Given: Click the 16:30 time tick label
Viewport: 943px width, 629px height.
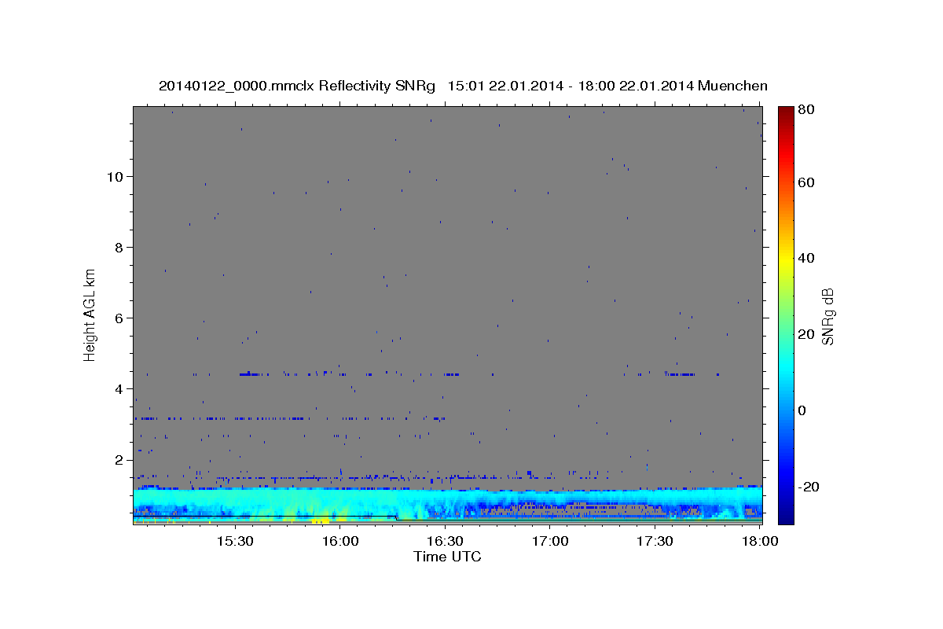Looking at the screenshot, I should 445,543.
